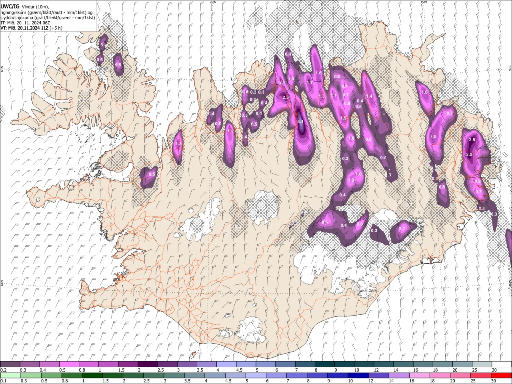Click the '15W' longitude label

[424, 2]
